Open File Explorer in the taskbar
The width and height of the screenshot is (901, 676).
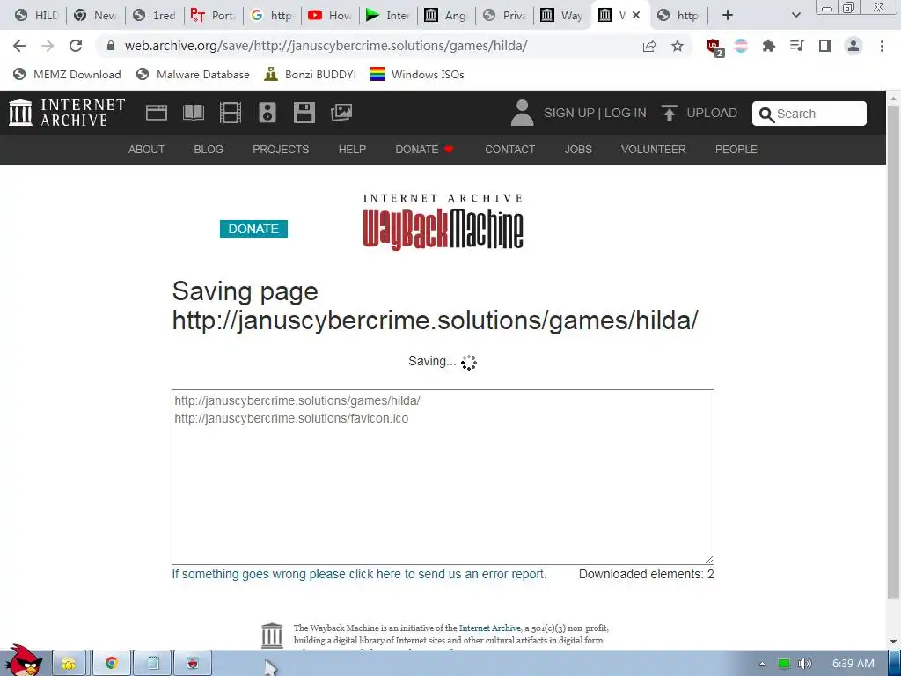click(69, 664)
